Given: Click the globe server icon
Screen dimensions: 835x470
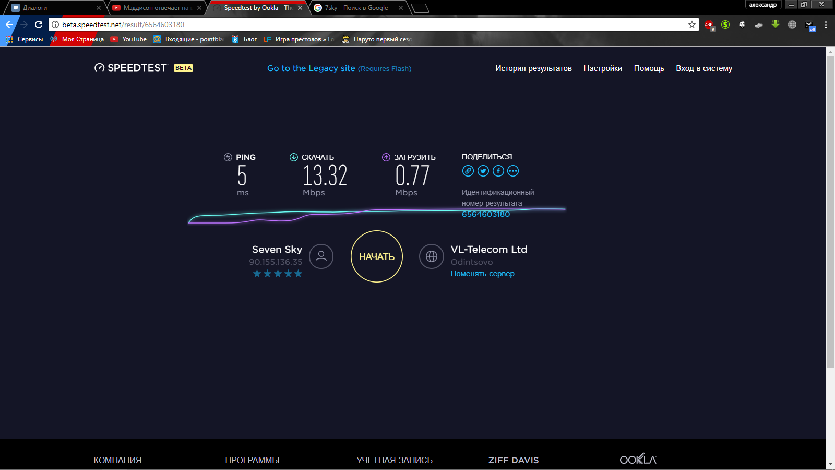Looking at the screenshot, I should click(x=432, y=256).
